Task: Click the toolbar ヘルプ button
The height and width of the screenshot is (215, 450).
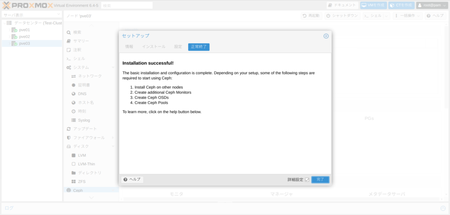Action: [435, 16]
